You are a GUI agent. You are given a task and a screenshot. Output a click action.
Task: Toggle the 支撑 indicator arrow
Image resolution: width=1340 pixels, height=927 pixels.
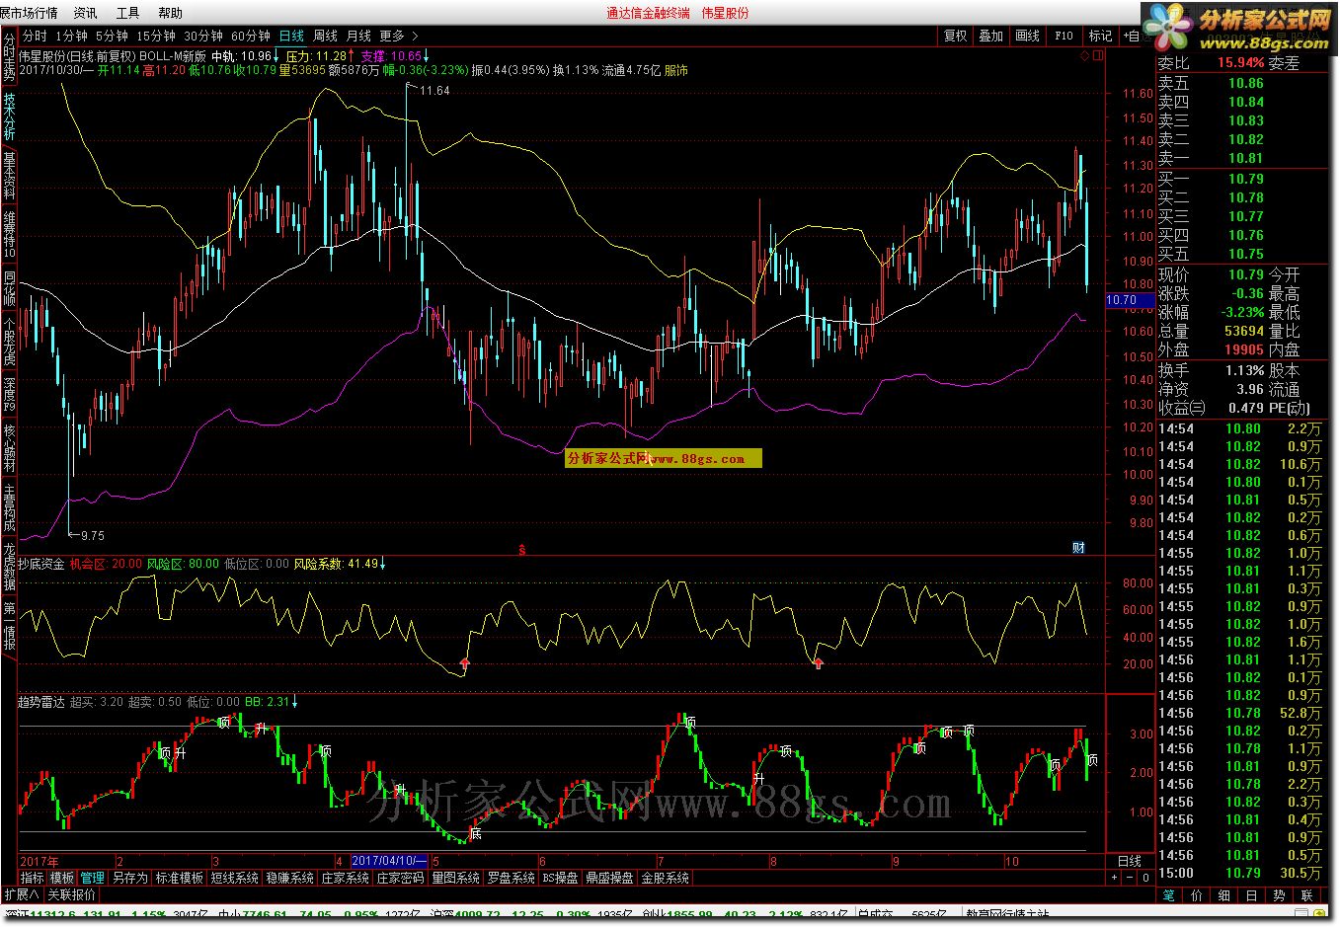pos(427,56)
